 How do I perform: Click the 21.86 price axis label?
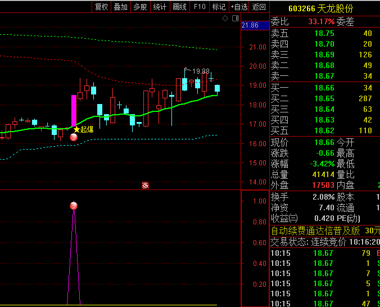[x=250, y=25]
